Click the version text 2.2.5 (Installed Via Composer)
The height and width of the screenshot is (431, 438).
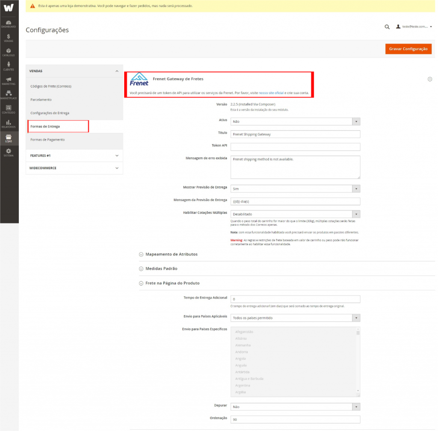point(253,104)
